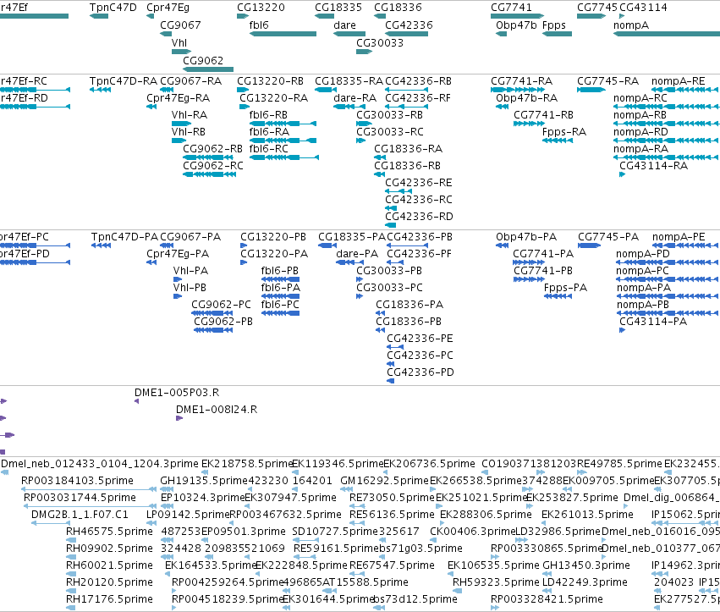Click transcript label fbl6-RC
The width and height of the screenshot is (720, 612).
click(x=268, y=149)
